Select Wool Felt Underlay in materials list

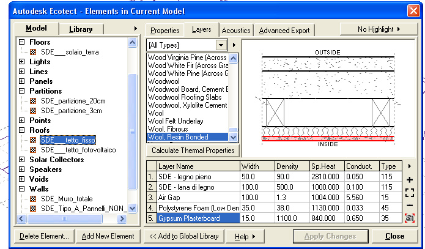176,121
